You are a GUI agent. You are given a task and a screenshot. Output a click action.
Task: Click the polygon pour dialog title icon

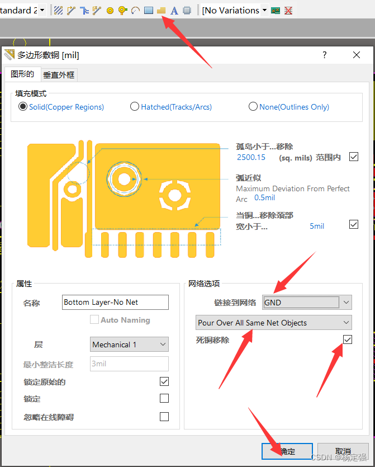10,55
